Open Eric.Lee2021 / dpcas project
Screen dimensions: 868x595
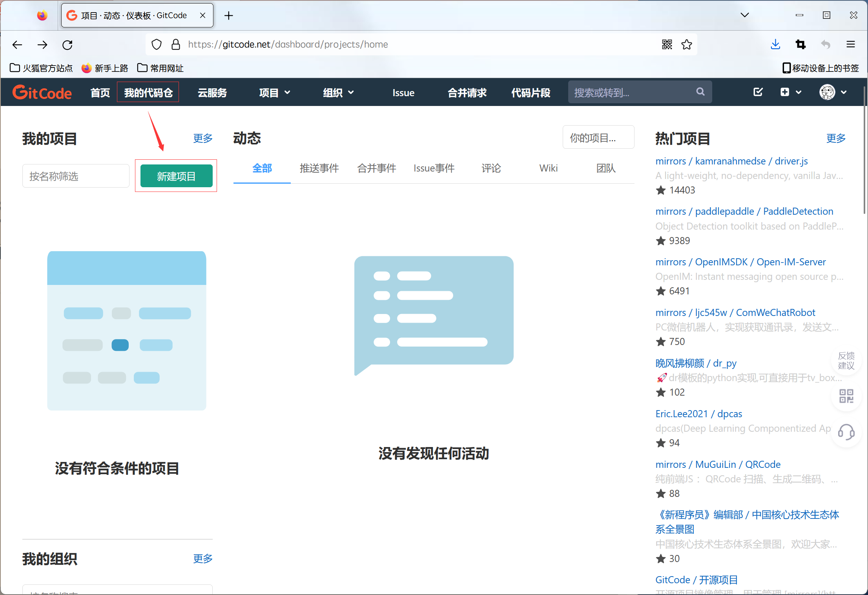click(698, 414)
